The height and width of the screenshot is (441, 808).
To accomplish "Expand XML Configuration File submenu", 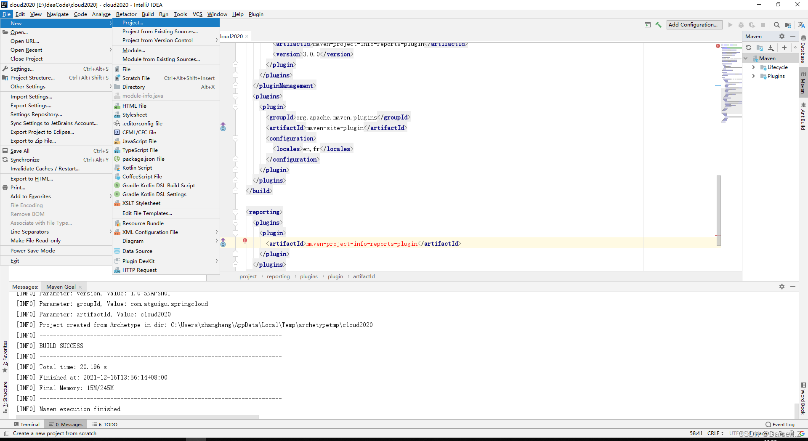I will (x=166, y=232).
